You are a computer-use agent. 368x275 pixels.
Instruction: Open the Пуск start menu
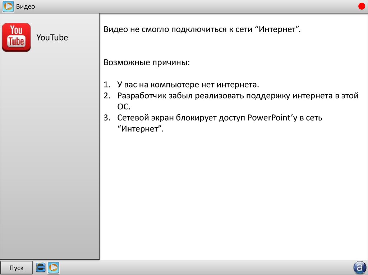[x=17, y=268]
